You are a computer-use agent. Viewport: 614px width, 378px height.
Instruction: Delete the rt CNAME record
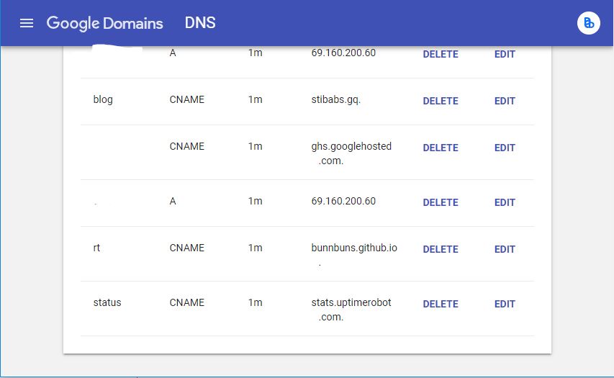pos(441,250)
